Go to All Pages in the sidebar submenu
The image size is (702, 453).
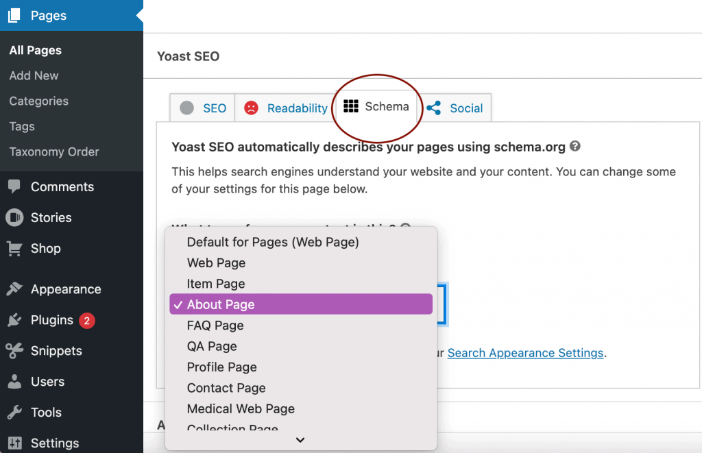(36, 50)
